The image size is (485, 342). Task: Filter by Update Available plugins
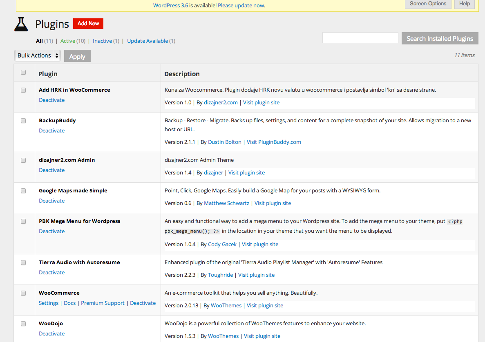(x=148, y=41)
